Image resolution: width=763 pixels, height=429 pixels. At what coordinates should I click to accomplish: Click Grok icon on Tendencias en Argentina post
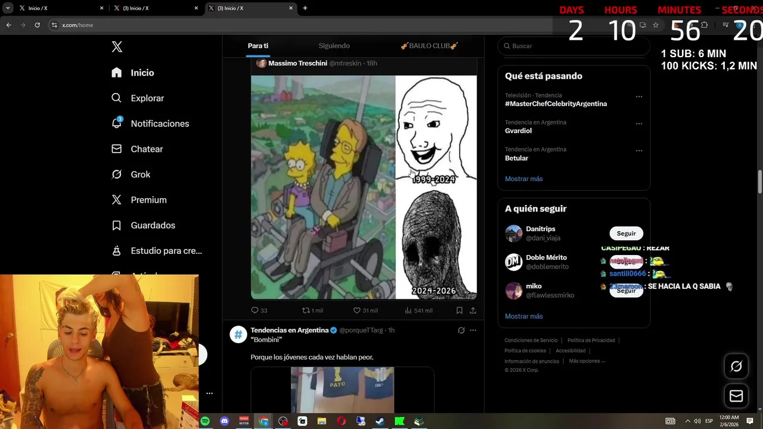[x=461, y=330]
